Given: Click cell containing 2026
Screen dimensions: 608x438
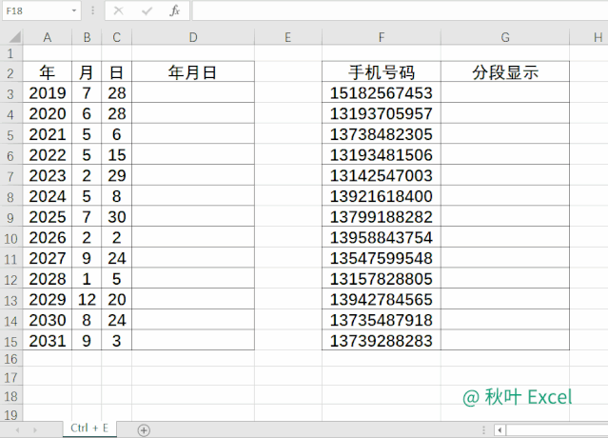Looking at the screenshot, I should 48,237.
